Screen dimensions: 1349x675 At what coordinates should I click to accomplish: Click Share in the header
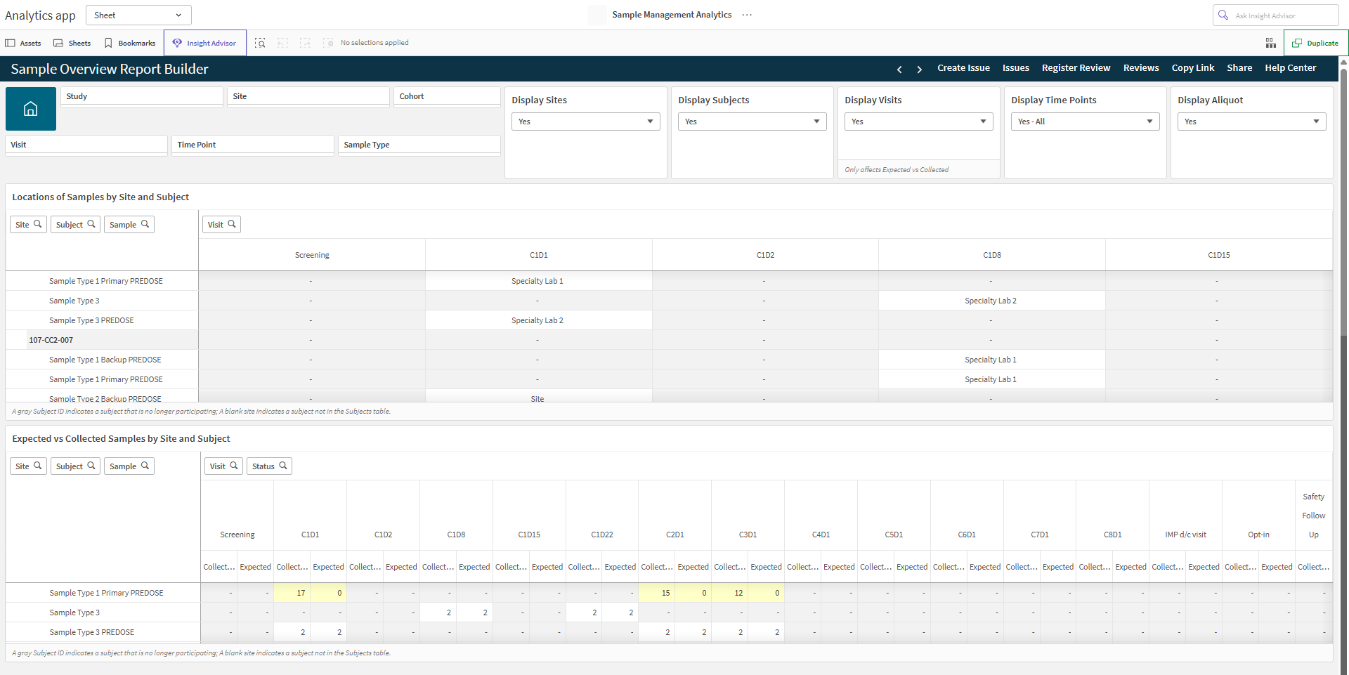tap(1239, 68)
